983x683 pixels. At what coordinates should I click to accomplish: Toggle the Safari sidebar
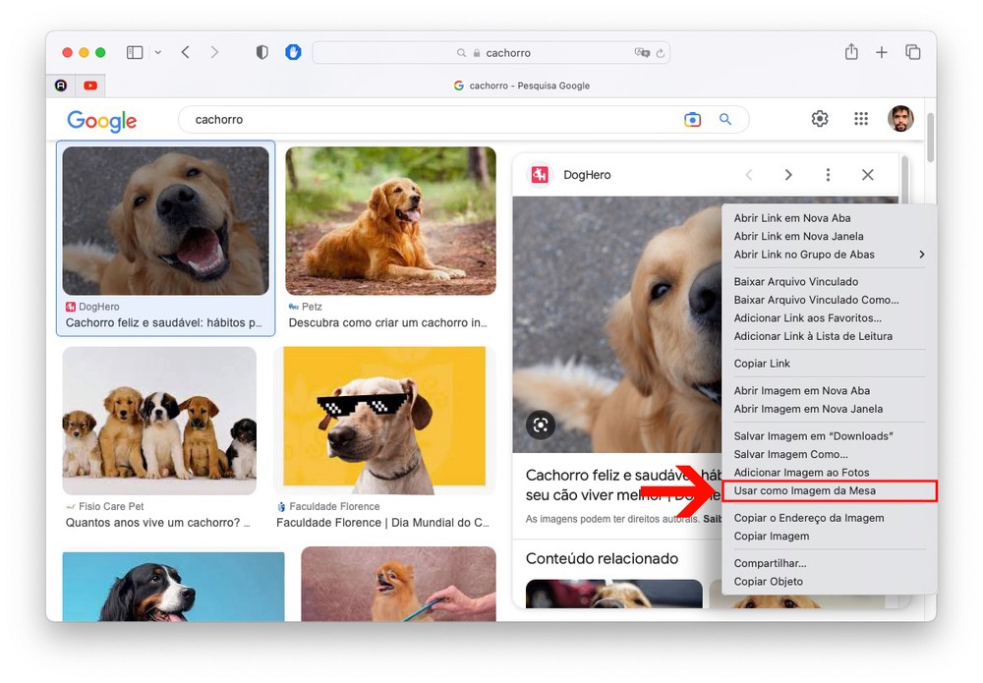[135, 52]
